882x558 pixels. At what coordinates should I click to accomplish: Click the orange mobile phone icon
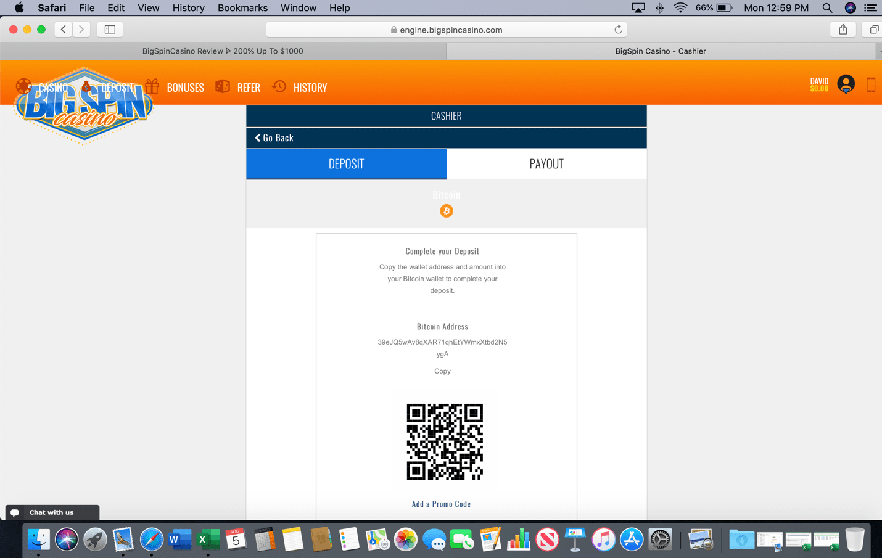coord(871,84)
